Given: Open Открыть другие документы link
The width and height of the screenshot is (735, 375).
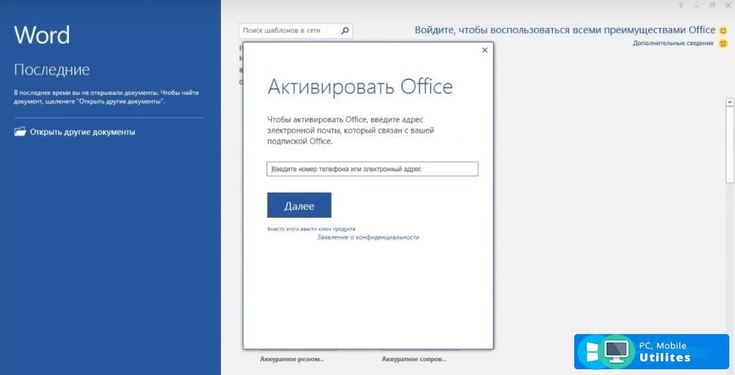Looking at the screenshot, I should coord(83,132).
